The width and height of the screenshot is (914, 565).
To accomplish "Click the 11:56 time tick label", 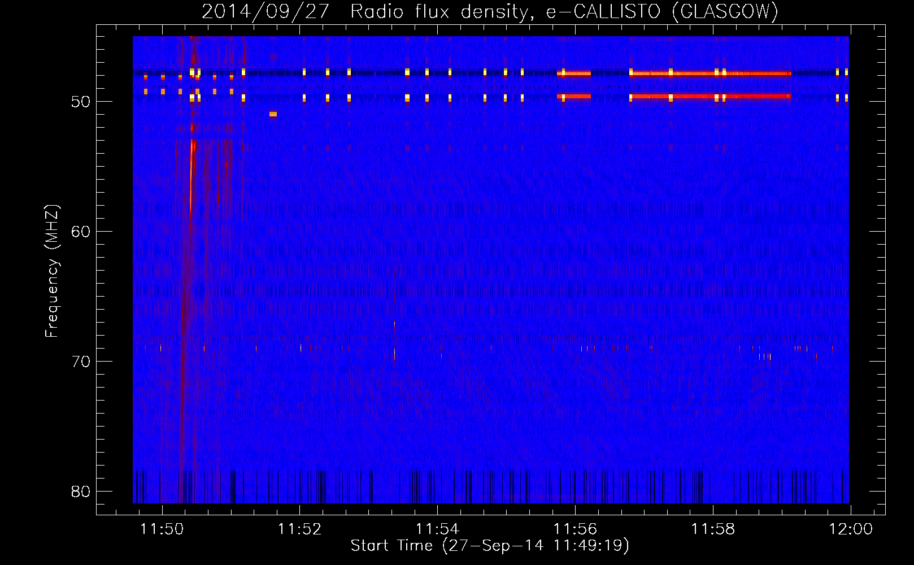I will (575, 529).
